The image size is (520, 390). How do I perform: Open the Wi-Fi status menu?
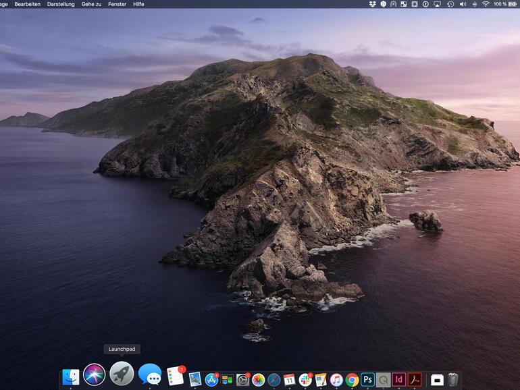point(486,4)
